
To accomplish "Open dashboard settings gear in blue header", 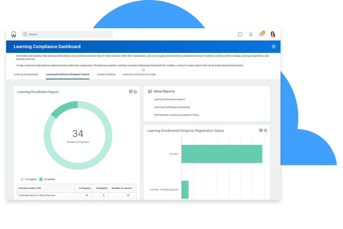I will pyautogui.click(x=273, y=47).
